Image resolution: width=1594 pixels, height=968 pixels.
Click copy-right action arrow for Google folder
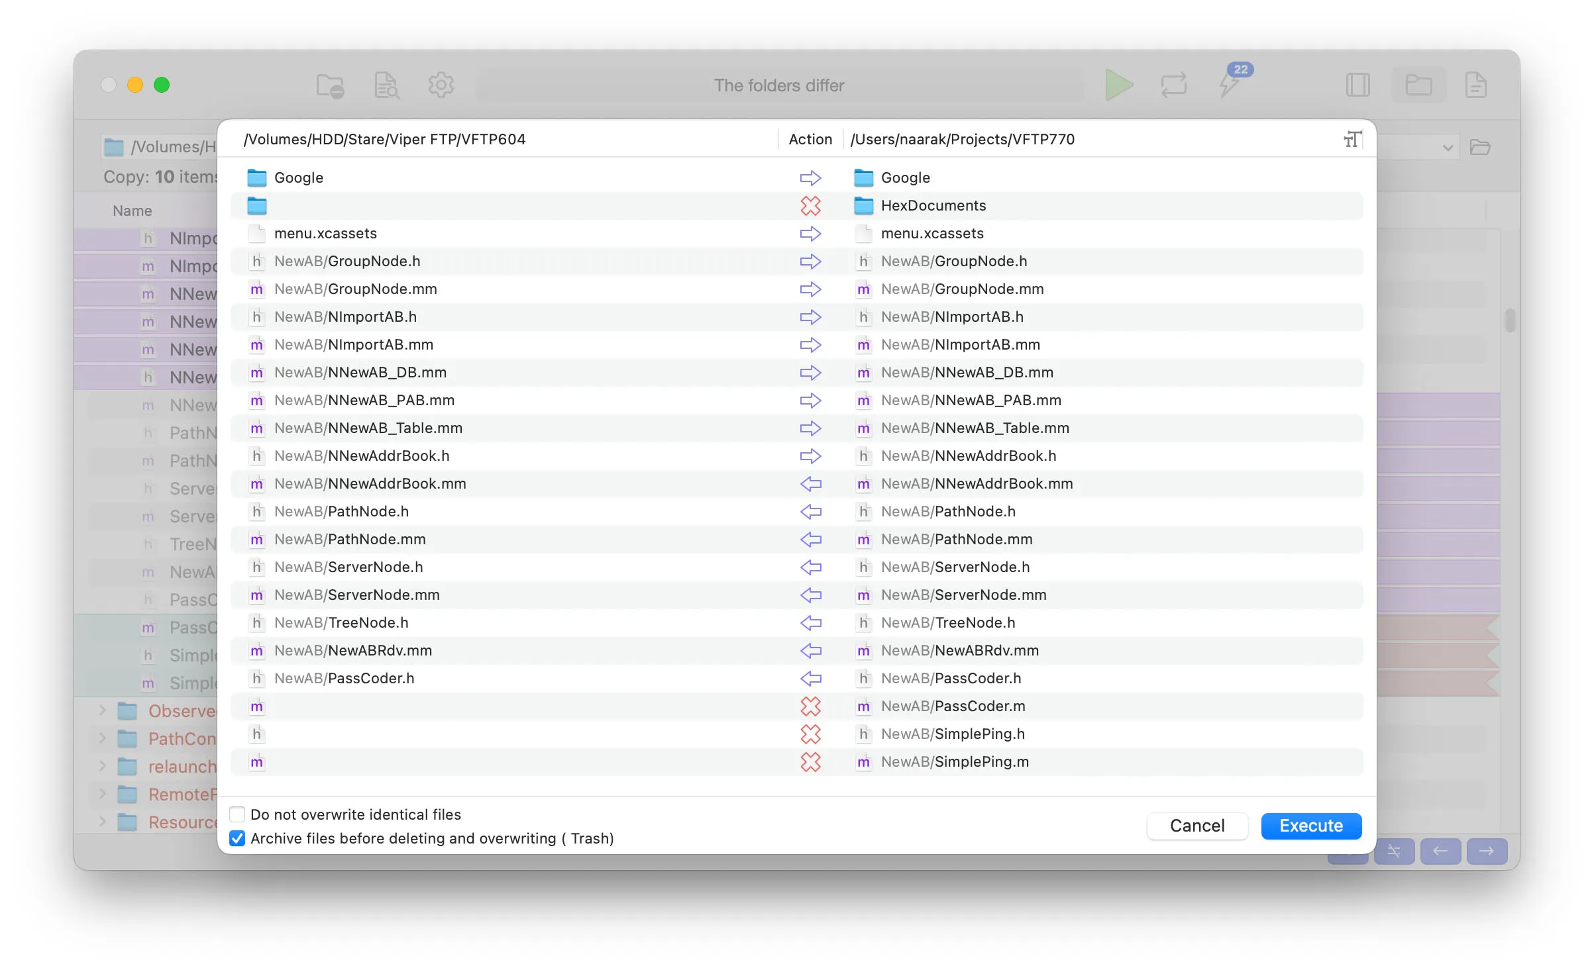pos(810,178)
